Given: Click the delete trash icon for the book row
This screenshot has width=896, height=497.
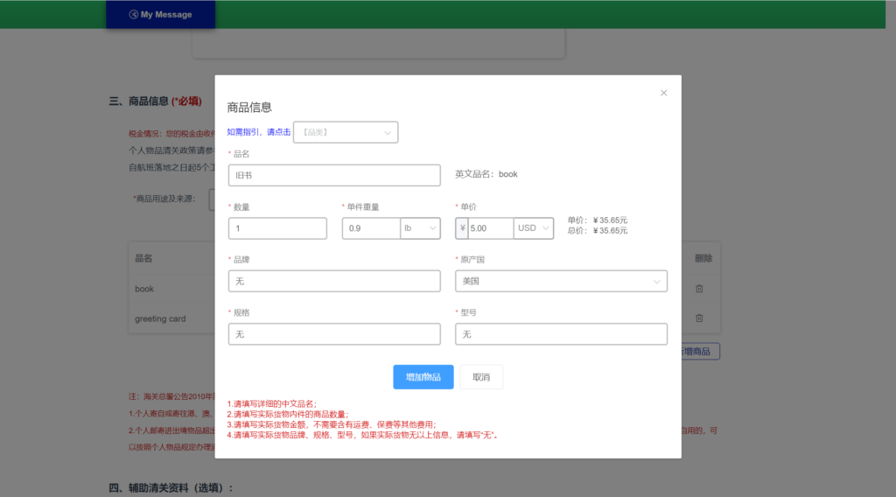Looking at the screenshot, I should pos(698,289).
